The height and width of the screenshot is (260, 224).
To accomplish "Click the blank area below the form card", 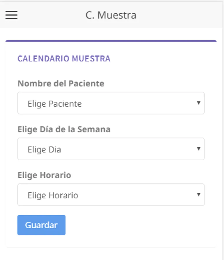I will pos(111,254).
